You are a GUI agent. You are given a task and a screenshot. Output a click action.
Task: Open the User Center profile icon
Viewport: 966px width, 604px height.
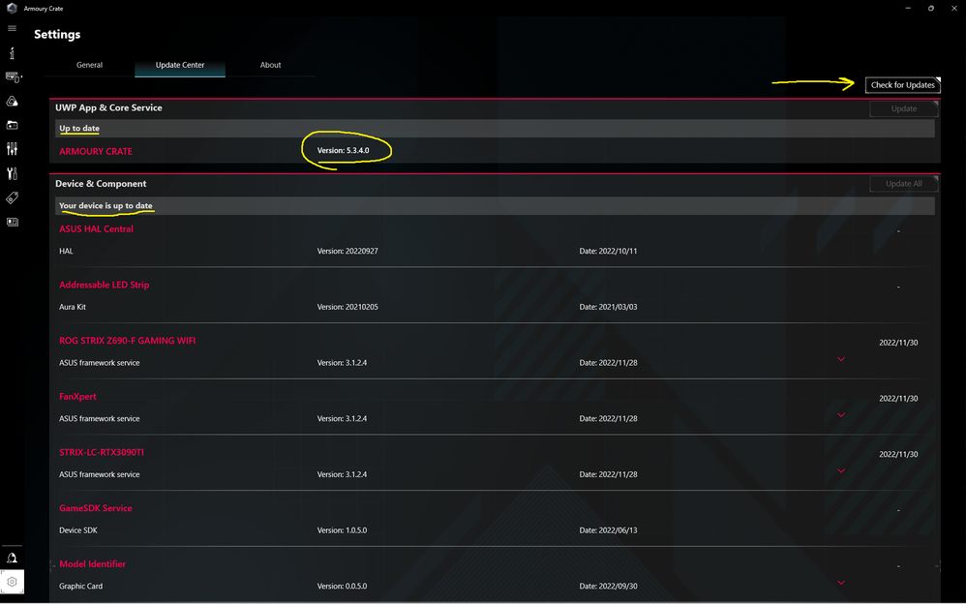(12, 558)
